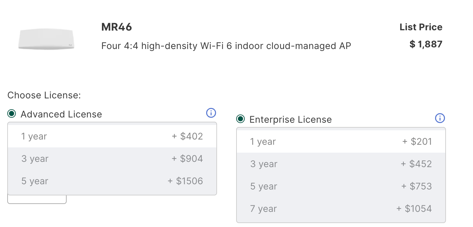Open the Enterprise License options list
This screenshot has width=473, height=227.
pos(341,175)
